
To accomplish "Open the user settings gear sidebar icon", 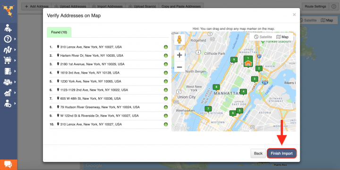I will coord(8,103).
